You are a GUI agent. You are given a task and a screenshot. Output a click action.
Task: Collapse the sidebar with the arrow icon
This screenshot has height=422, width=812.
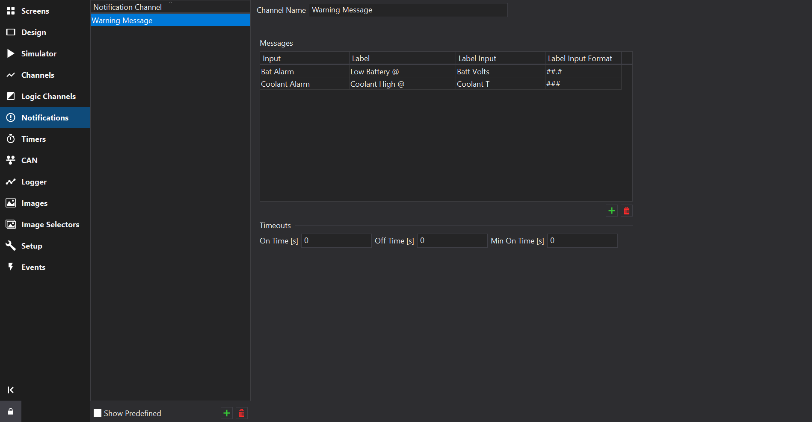tap(11, 390)
